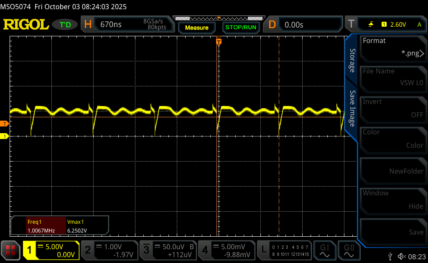The width and height of the screenshot is (428, 263).
Task: Switch to the Save Image tab
Action: tap(352, 109)
